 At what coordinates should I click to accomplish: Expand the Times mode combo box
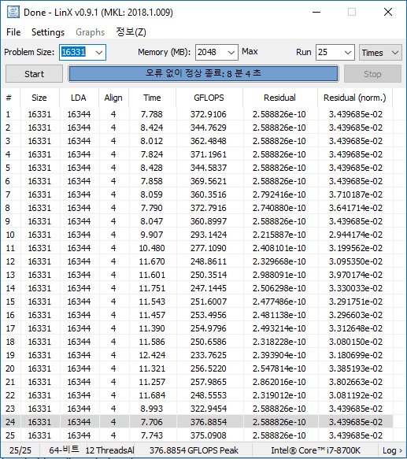[380, 53]
